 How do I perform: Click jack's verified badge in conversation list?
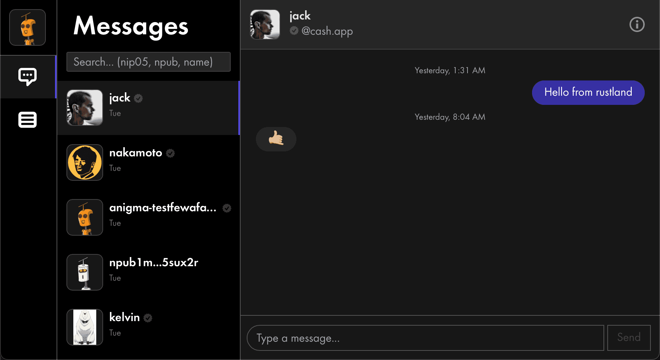139,98
